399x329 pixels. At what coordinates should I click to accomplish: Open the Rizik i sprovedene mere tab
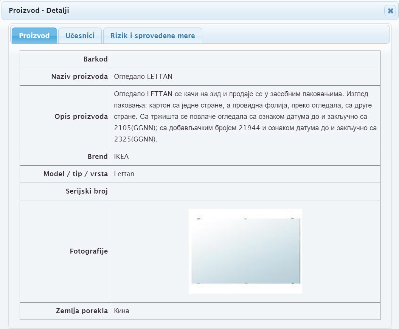152,36
